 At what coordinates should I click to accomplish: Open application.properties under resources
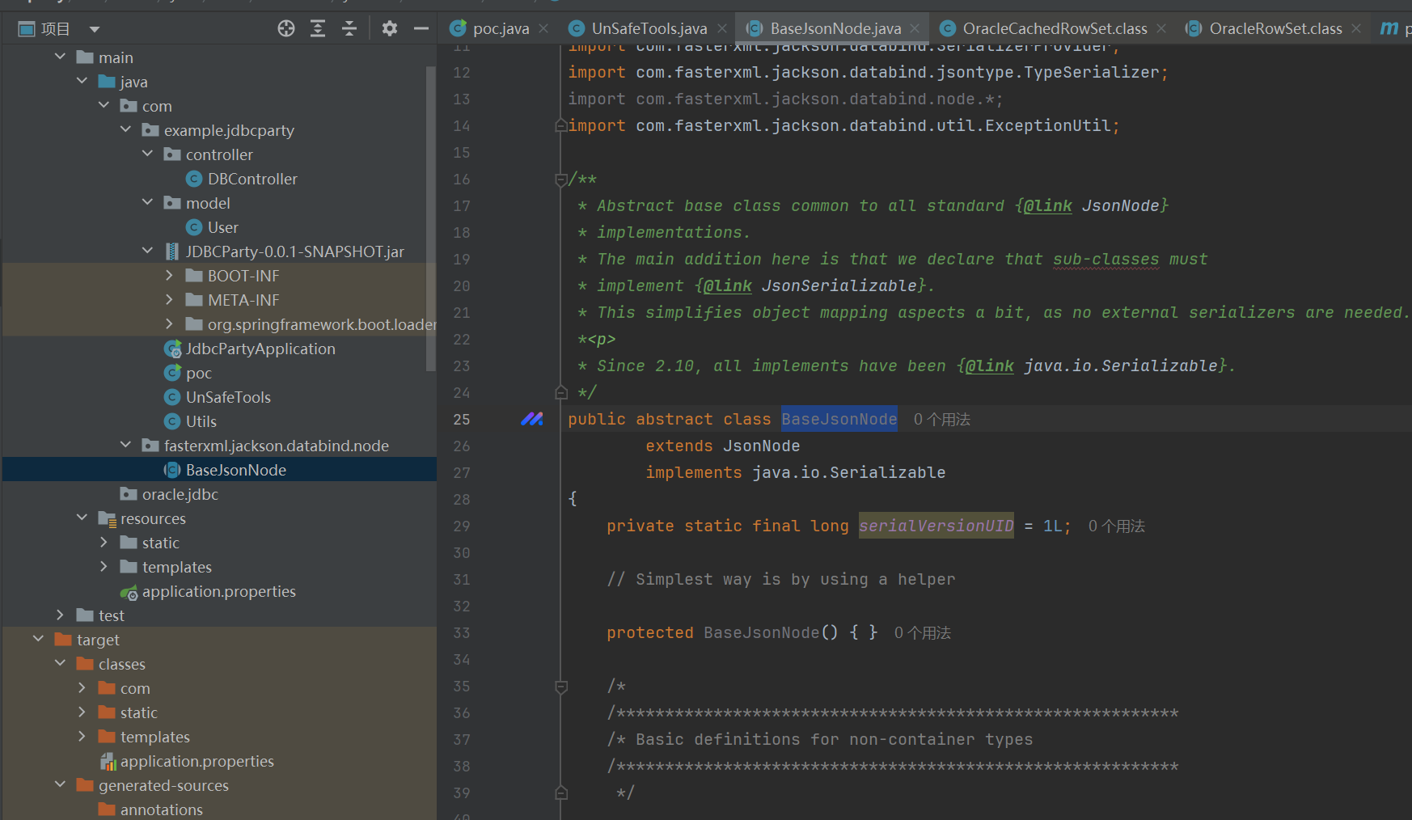(x=218, y=591)
